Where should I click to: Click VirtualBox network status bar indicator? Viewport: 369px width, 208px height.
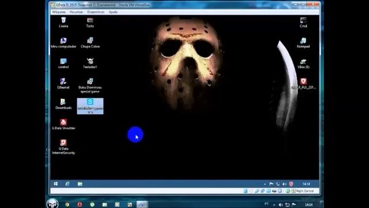click(x=263, y=191)
